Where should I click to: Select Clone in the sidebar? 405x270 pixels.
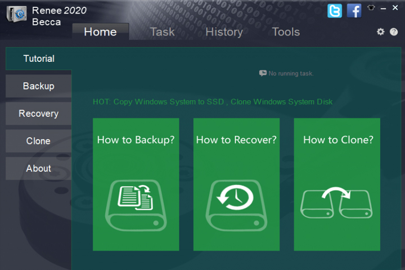[39, 141]
